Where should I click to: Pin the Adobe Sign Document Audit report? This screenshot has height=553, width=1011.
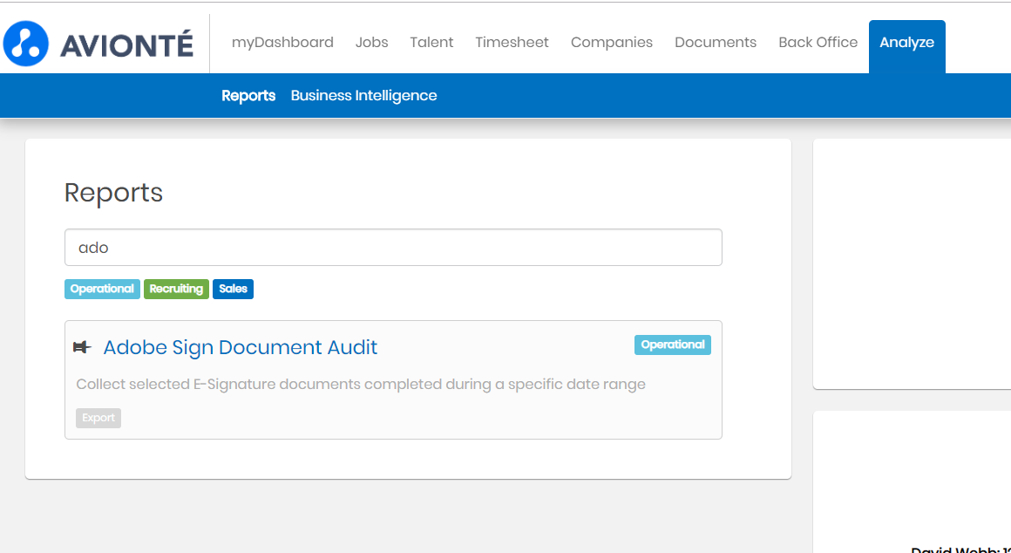coord(82,347)
